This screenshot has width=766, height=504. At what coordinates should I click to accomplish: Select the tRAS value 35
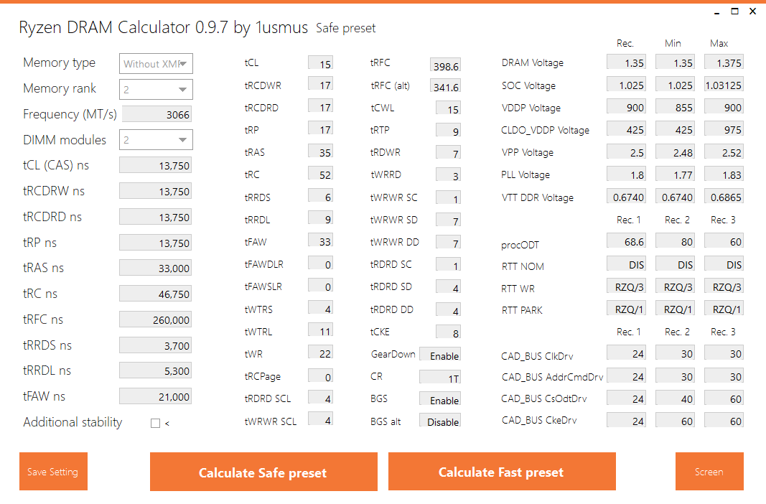pos(320,151)
